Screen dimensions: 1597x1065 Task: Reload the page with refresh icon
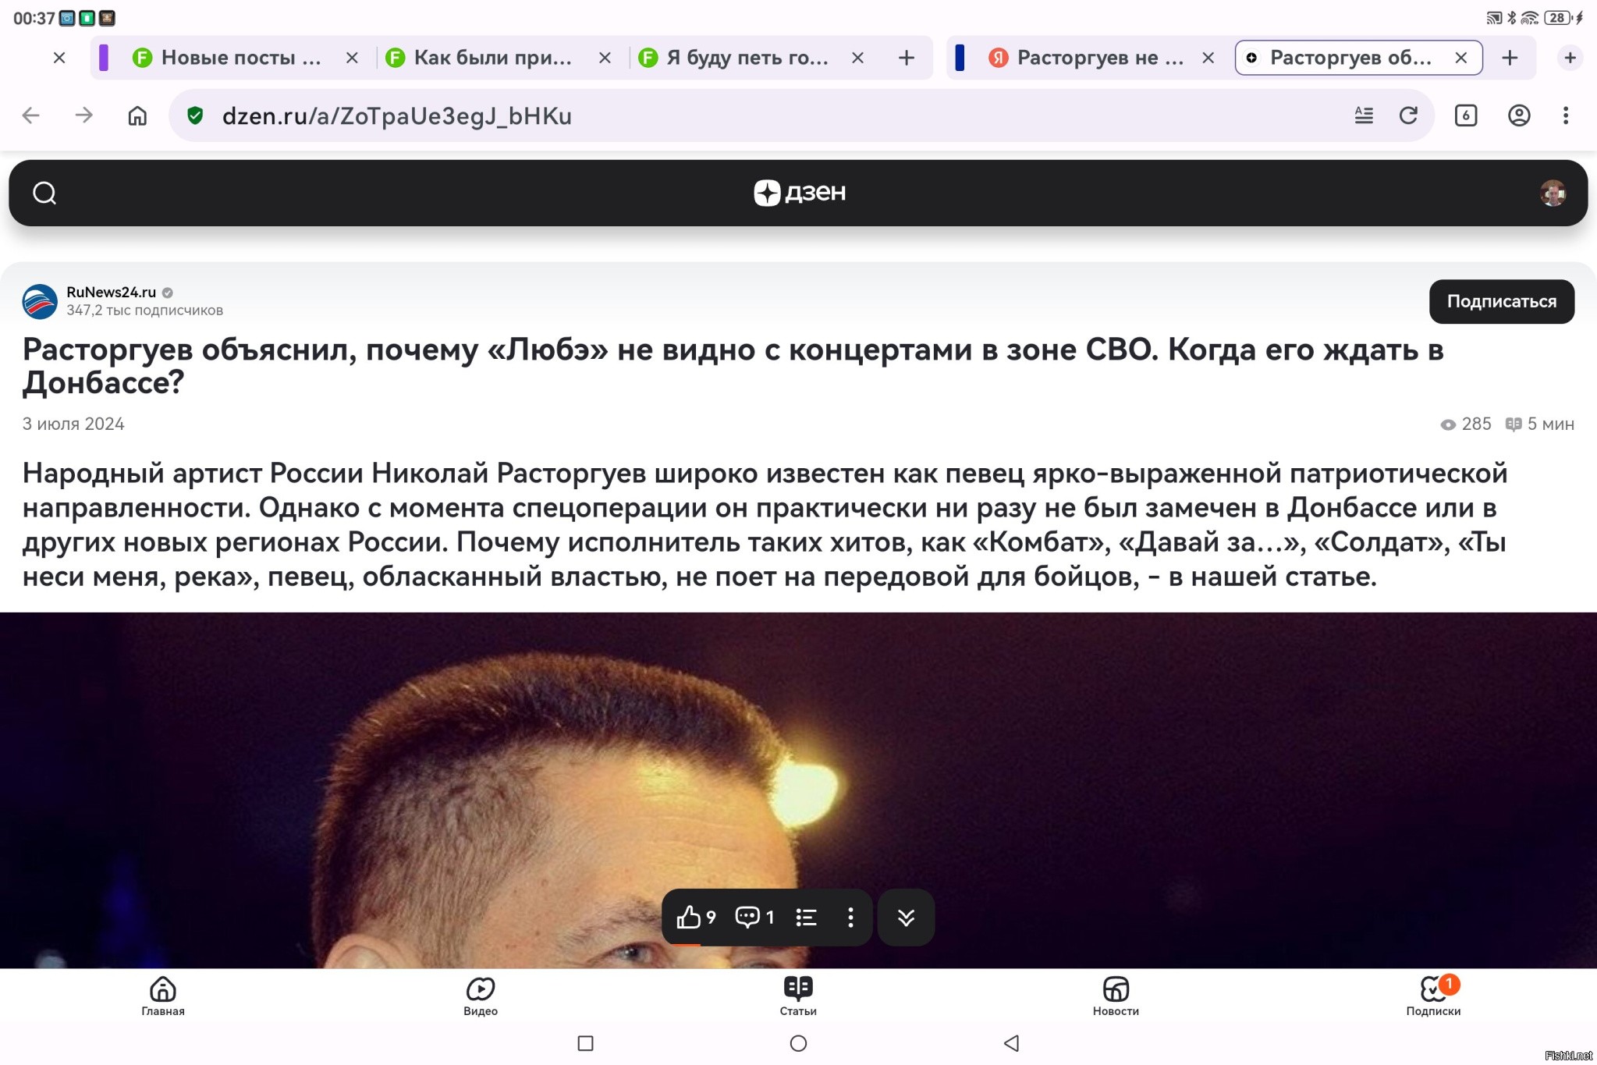pyautogui.click(x=1409, y=115)
